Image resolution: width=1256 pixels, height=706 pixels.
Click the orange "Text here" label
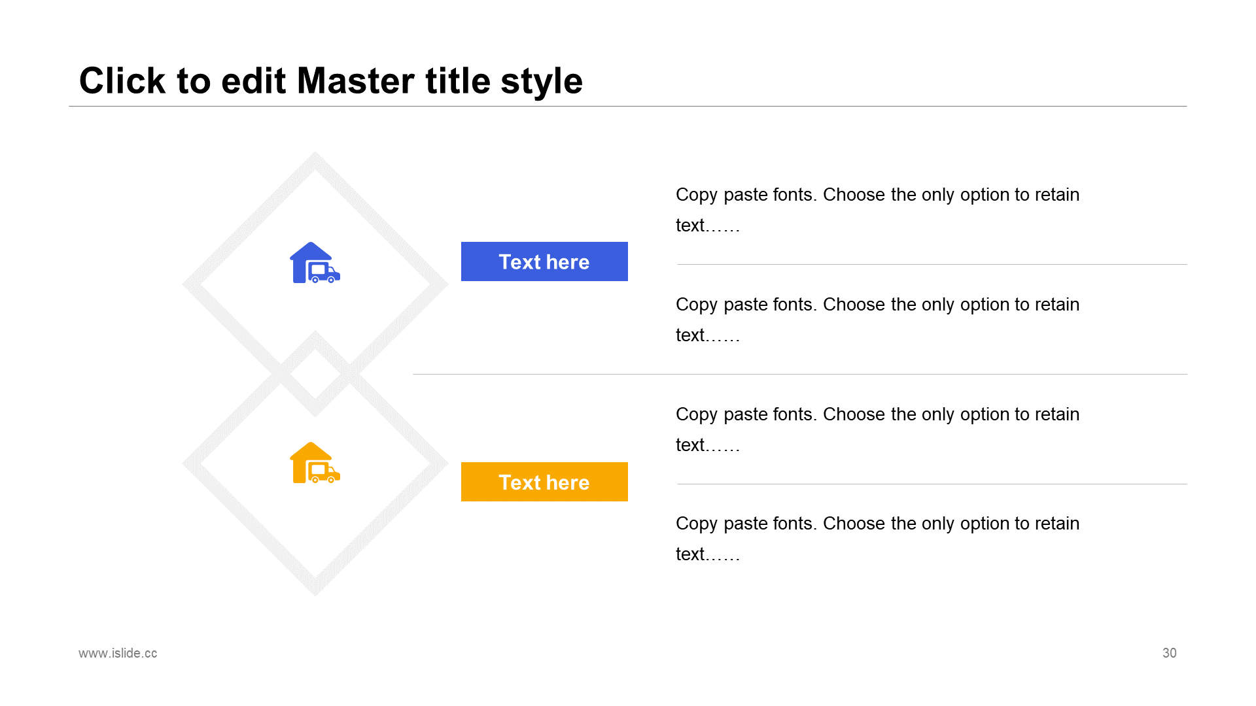(544, 482)
